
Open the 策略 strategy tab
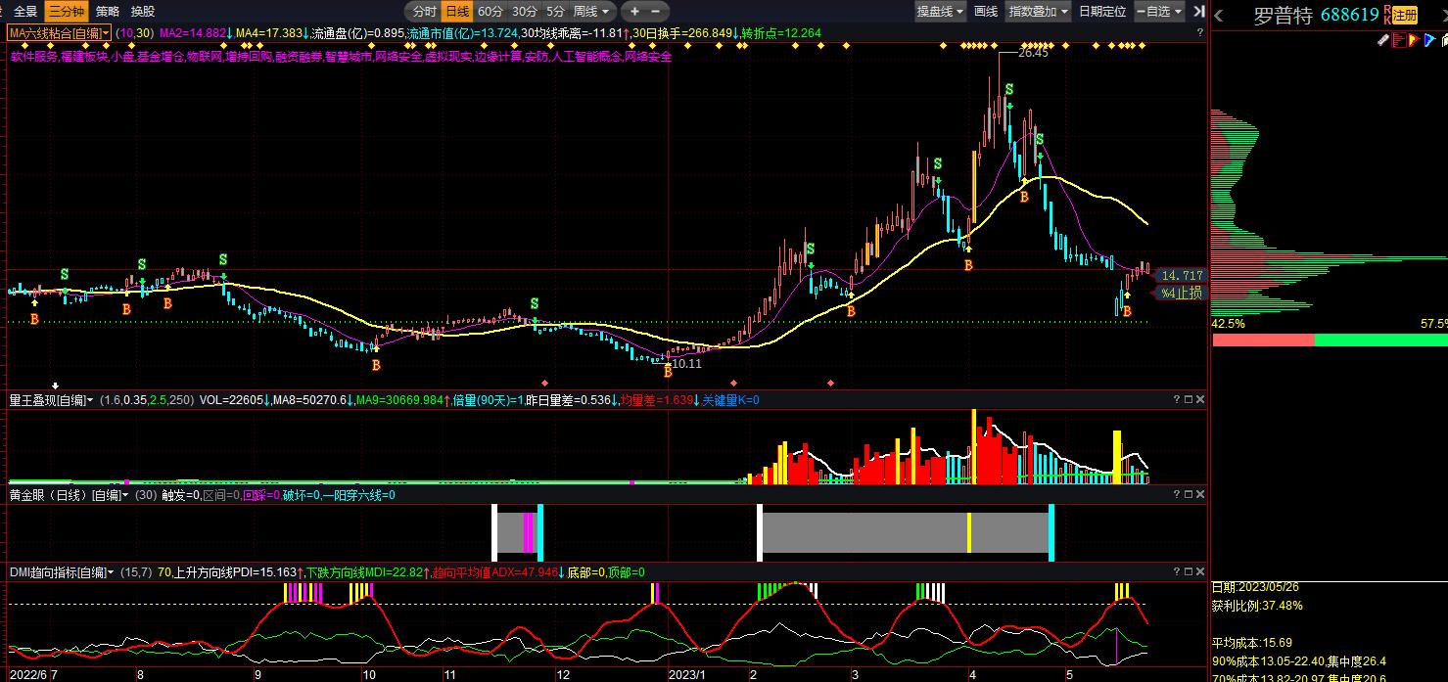(x=108, y=12)
